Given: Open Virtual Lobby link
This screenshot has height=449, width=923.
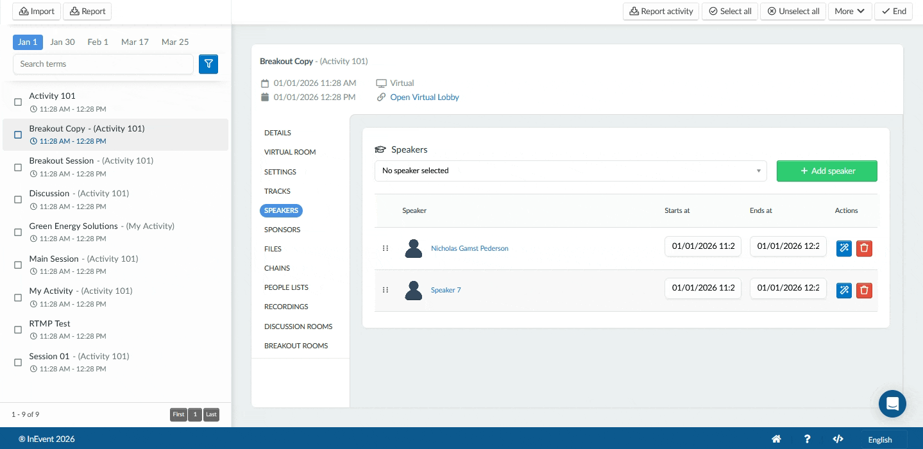Looking at the screenshot, I should point(425,97).
